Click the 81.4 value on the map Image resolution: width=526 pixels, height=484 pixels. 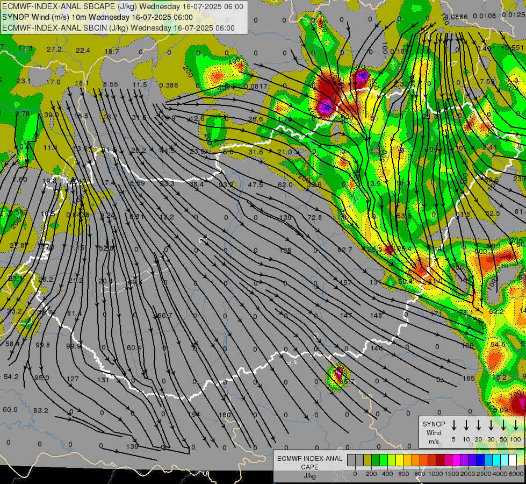click(x=74, y=314)
